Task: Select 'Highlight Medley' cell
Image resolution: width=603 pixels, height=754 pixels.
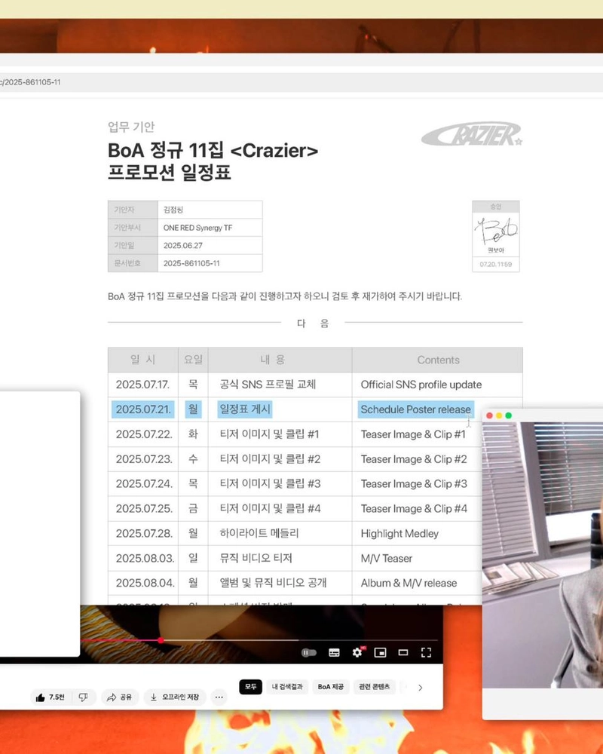Action: coord(416,533)
